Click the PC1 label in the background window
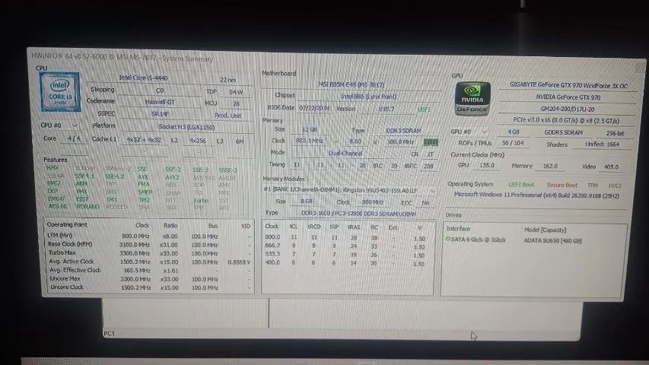 (x=109, y=333)
